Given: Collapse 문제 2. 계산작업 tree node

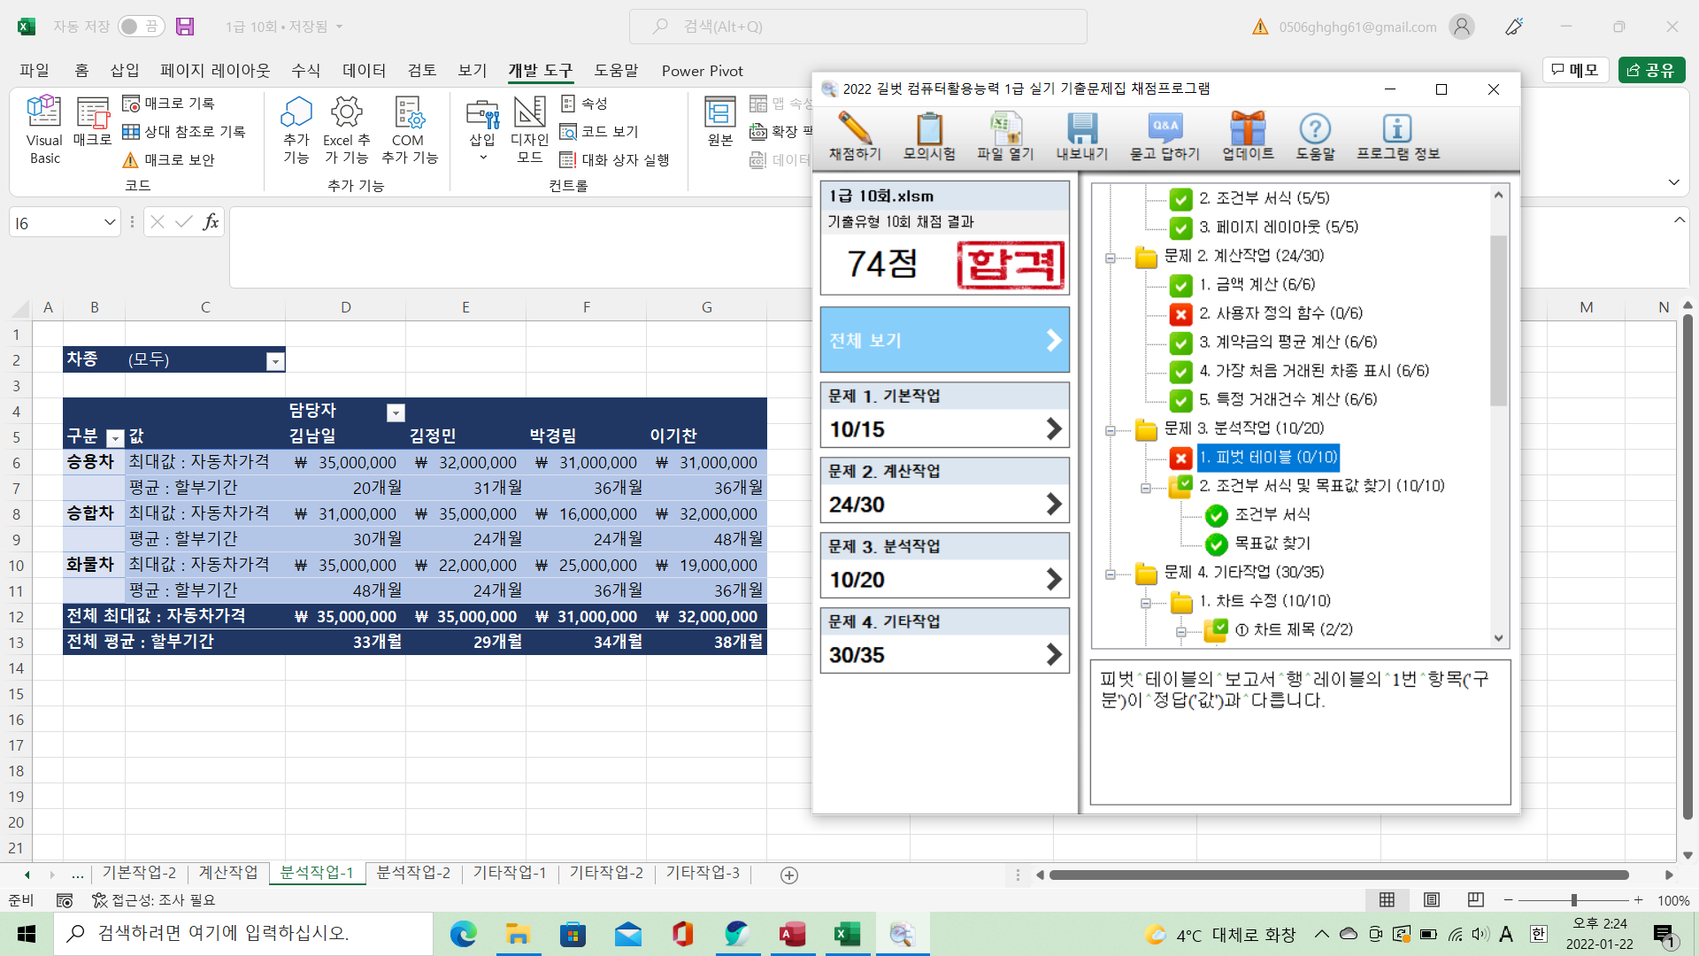Looking at the screenshot, I should click(x=1110, y=258).
